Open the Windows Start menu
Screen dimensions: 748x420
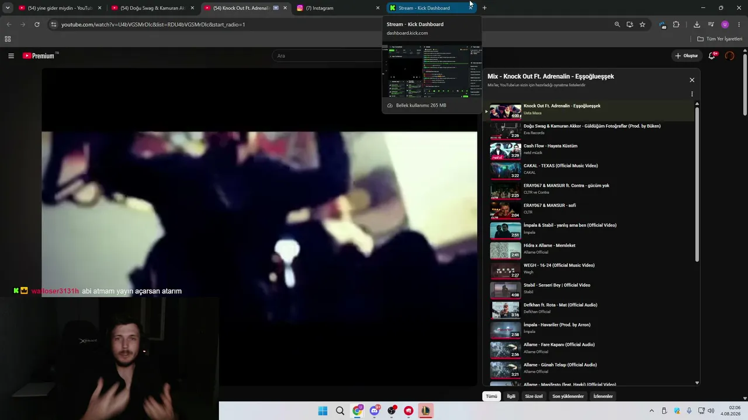(x=323, y=411)
